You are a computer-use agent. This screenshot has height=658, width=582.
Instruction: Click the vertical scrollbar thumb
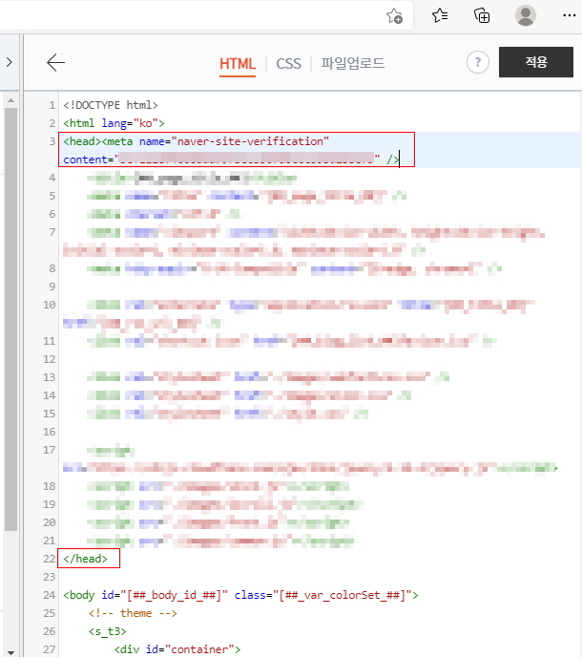point(10,319)
